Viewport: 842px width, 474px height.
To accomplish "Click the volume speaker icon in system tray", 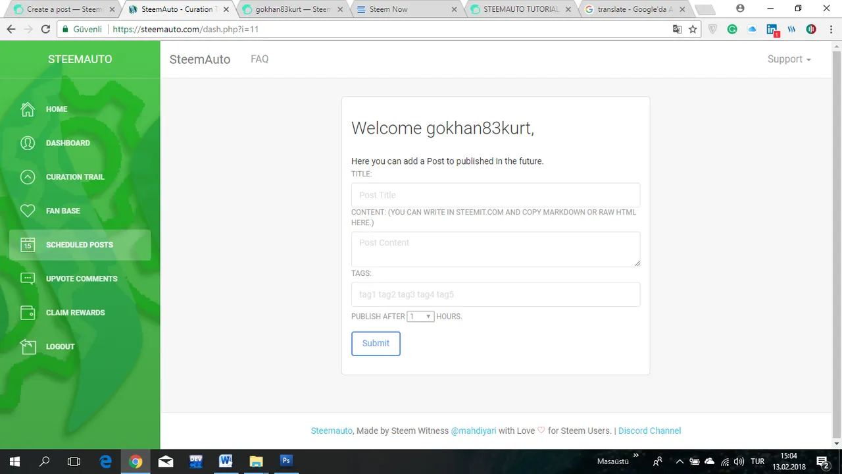I will pyautogui.click(x=739, y=461).
